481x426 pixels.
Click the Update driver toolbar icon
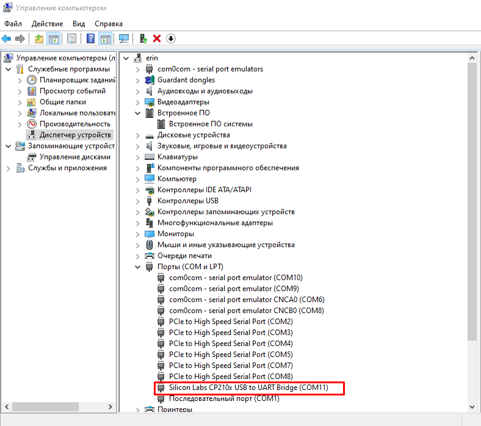coord(143,38)
